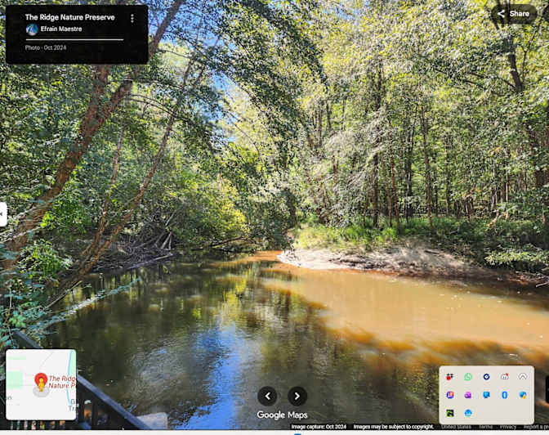Click the upward double-chevron tray icon

coord(523,377)
